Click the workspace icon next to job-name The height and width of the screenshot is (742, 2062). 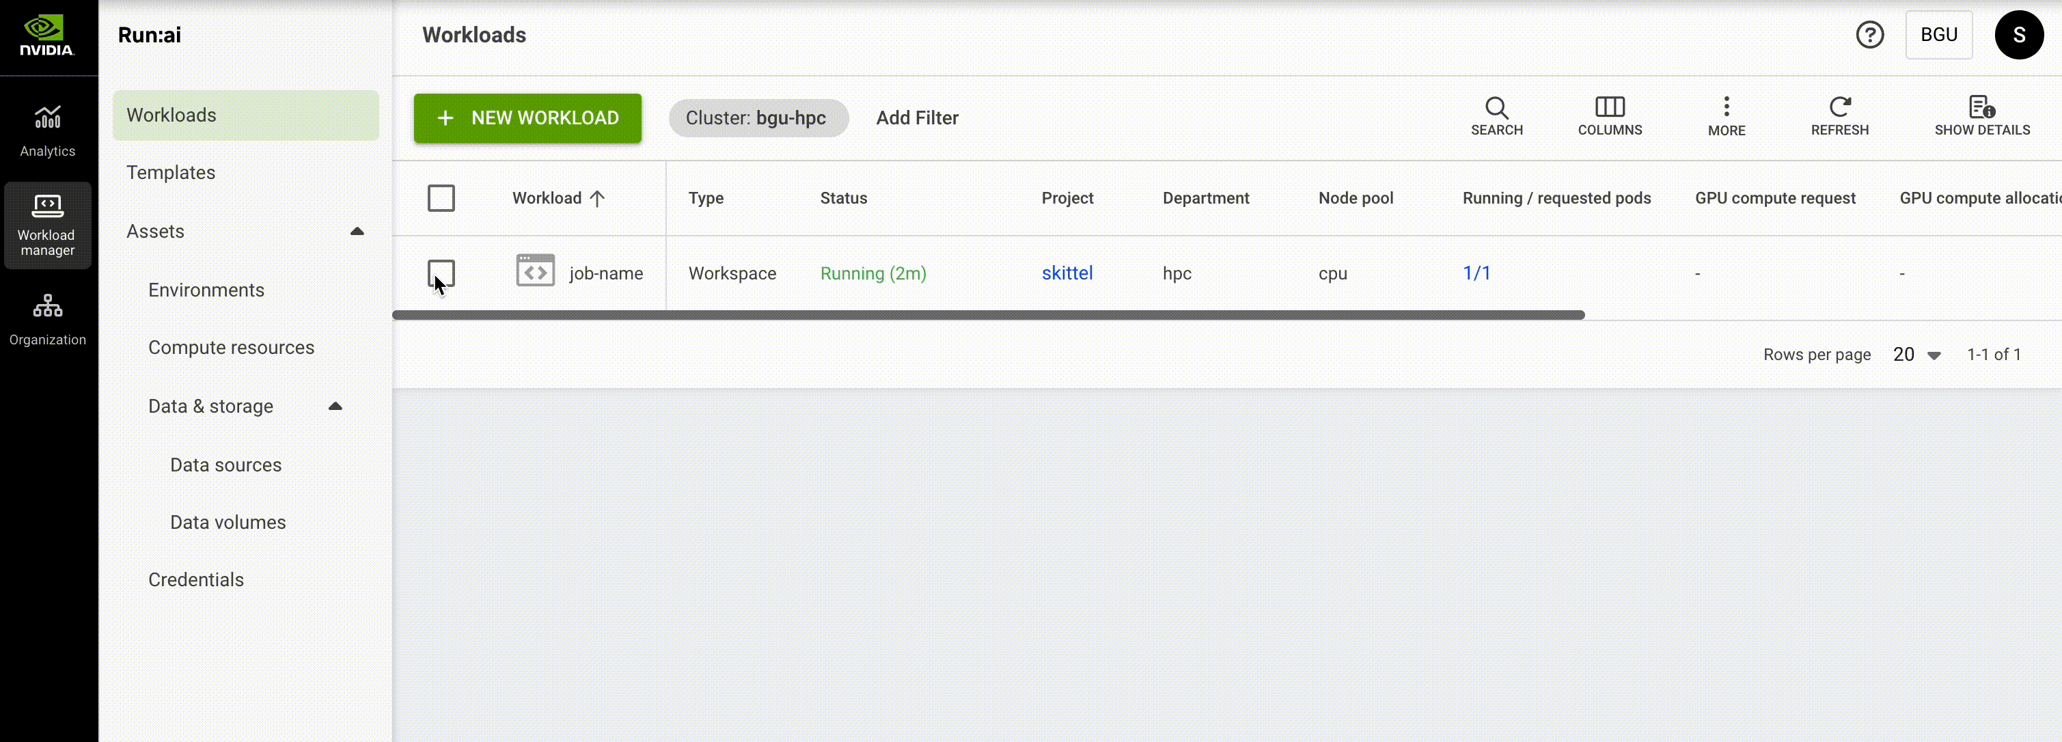pos(536,271)
